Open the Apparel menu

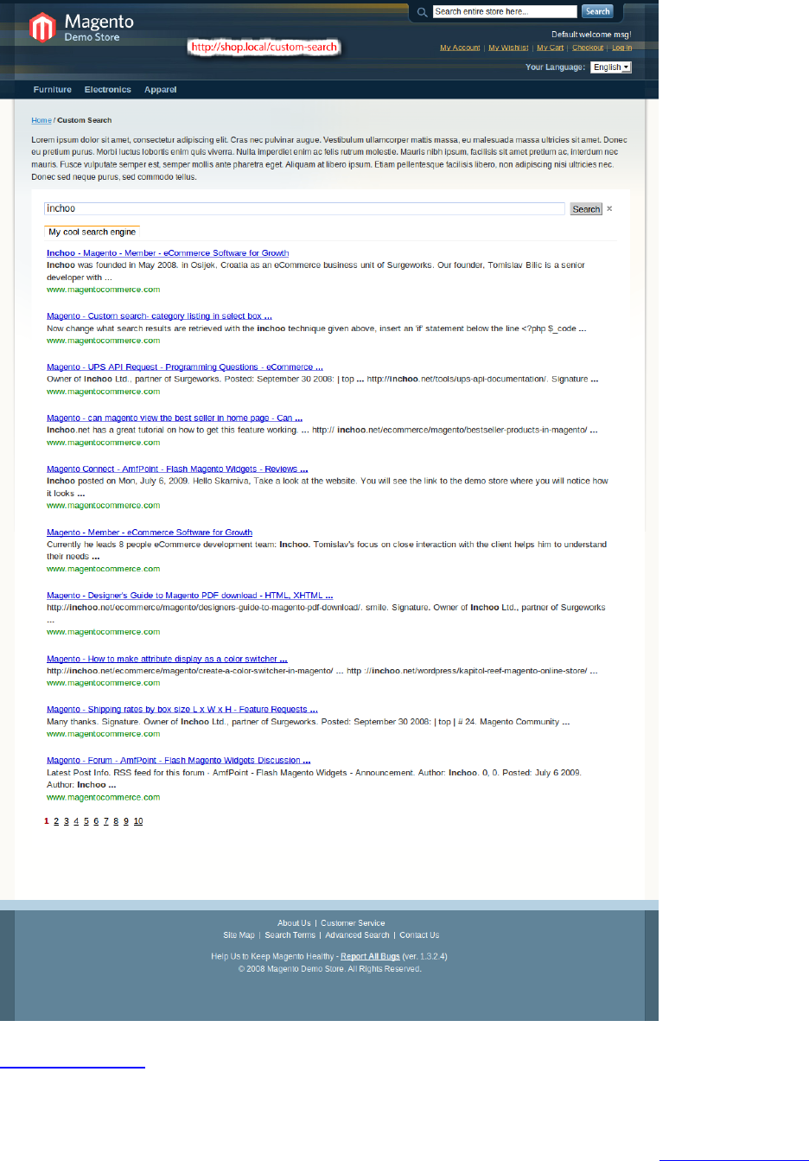tap(161, 90)
